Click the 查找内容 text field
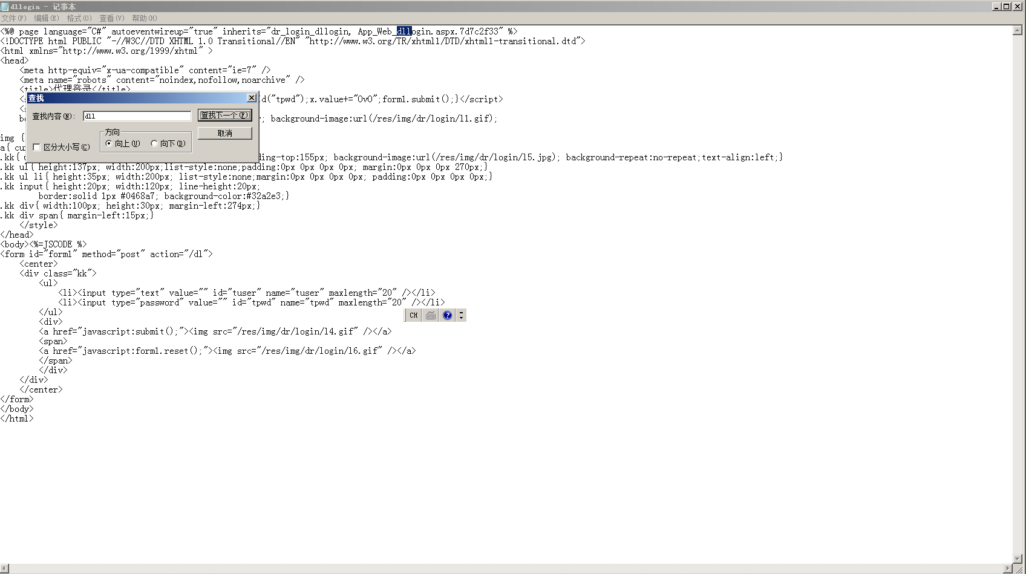The height and width of the screenshot is (574, 1026). point(137,116)
